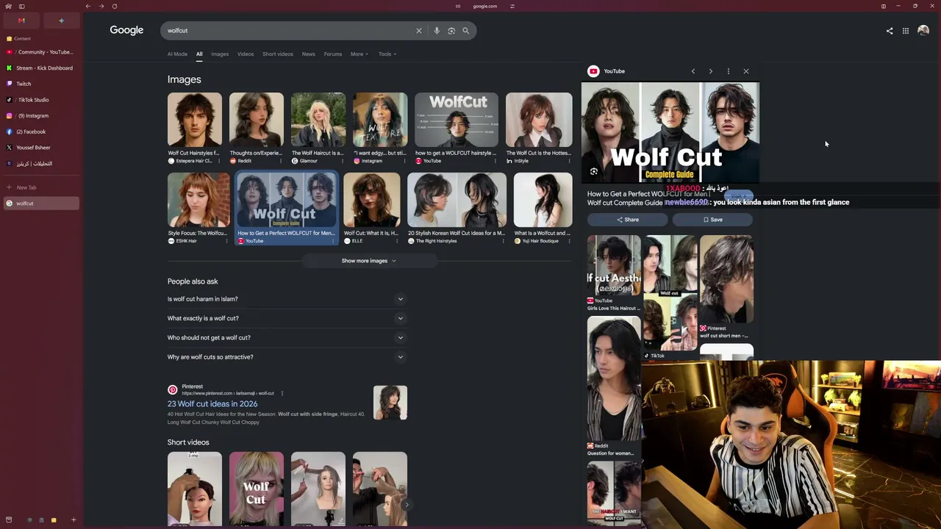The image size is (941, 529).
Task: Click the wolfcut search input field
Action: pos(287,31)
